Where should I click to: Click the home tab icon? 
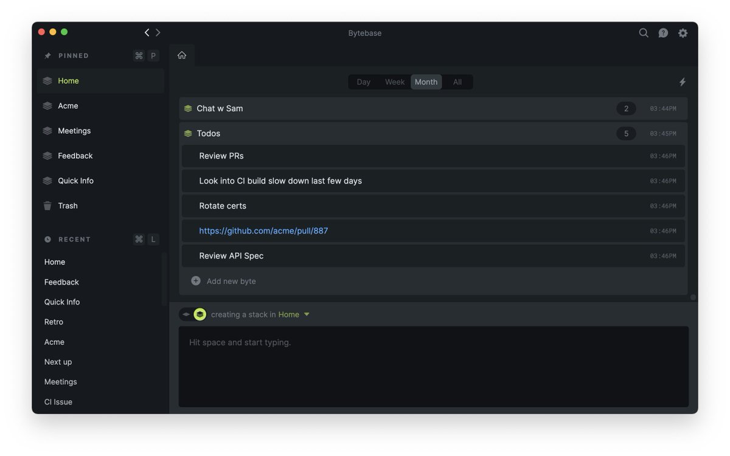tap(182, 55)
